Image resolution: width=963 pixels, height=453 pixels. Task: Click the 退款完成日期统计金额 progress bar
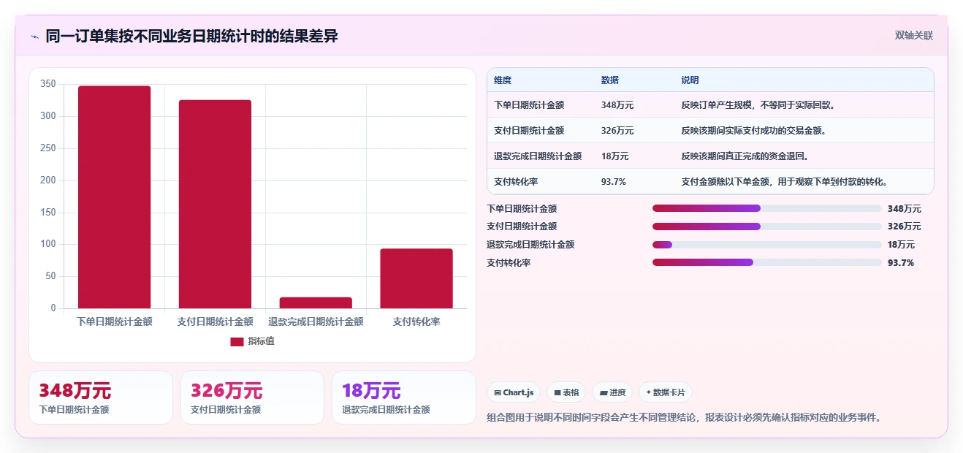coord(767,245)
